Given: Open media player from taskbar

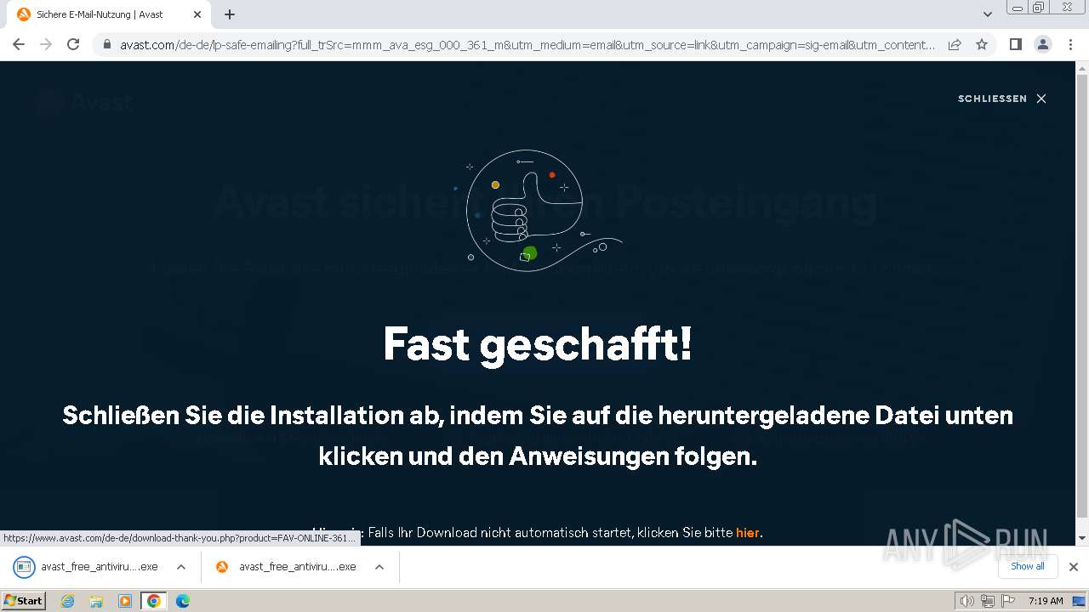Looking at the screenshot, I should (125, 601).
